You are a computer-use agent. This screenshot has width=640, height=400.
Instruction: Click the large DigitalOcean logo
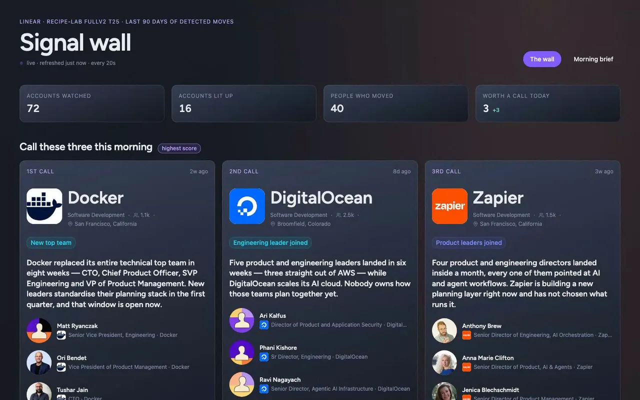click(x=247, y=206)
